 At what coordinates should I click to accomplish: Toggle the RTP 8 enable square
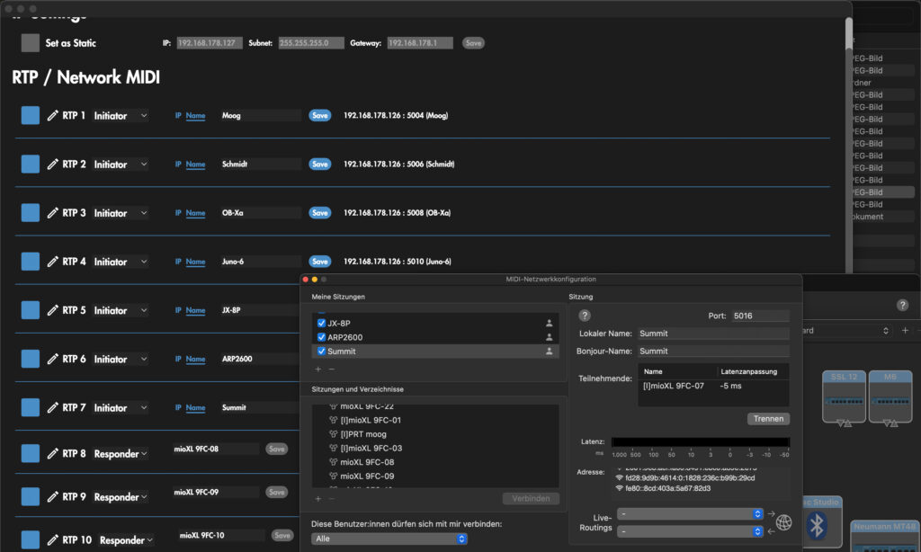[31, 454]
